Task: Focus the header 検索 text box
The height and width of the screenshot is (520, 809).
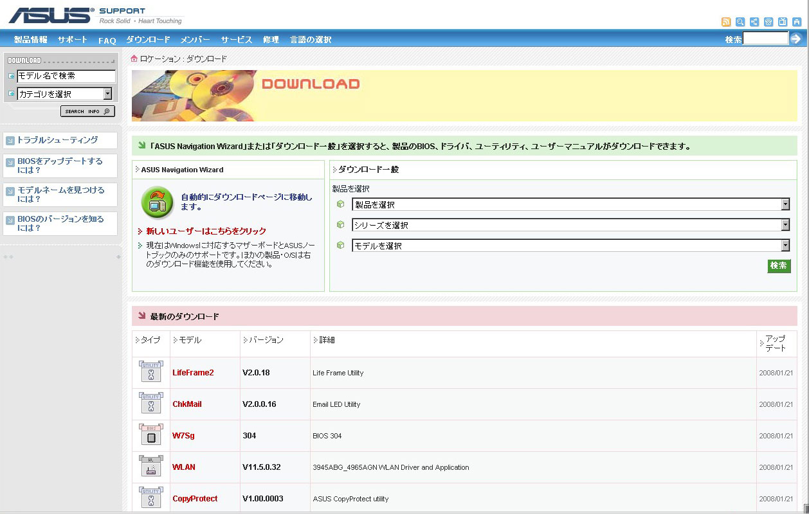Action: (765, 39)
